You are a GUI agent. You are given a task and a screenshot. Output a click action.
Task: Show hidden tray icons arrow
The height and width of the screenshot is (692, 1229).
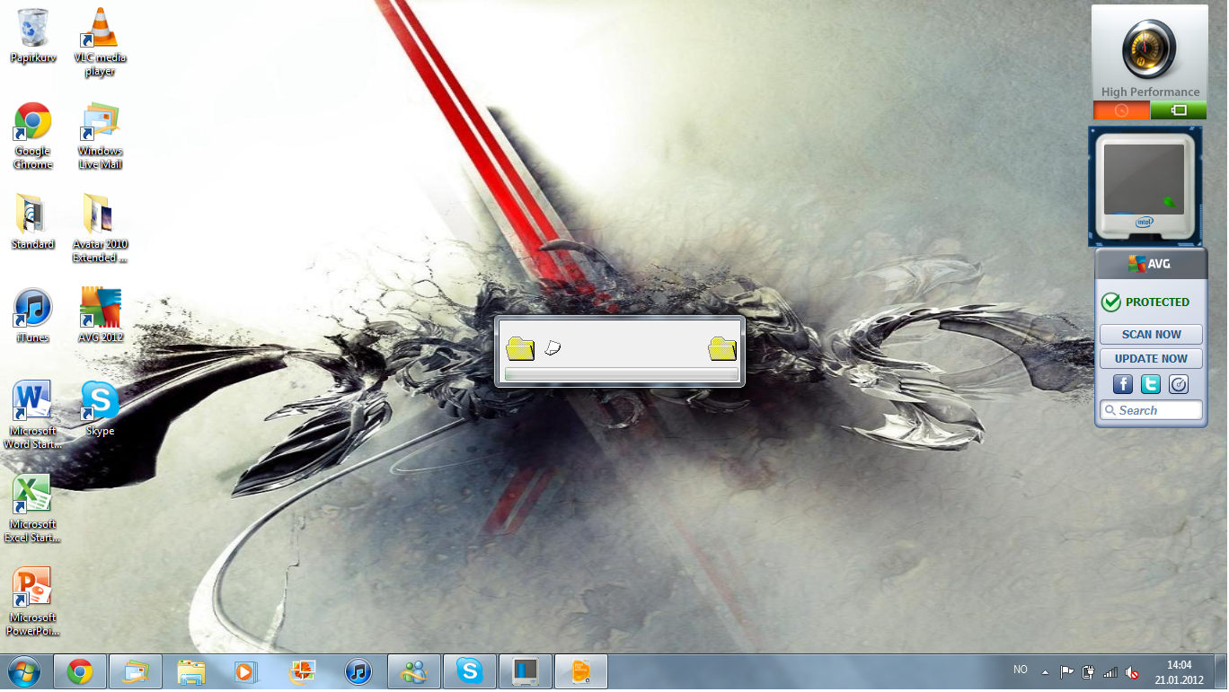click(x=1045, y=672)
